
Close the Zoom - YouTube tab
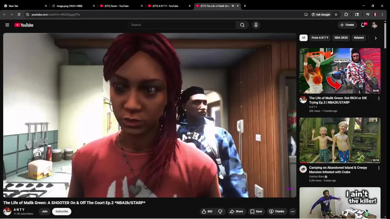[142, 6]
